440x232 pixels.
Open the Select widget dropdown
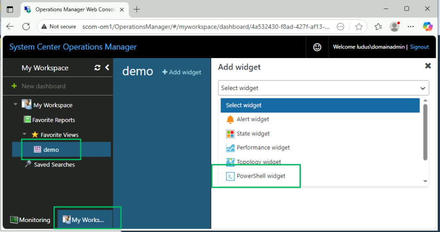click(323, 88)
